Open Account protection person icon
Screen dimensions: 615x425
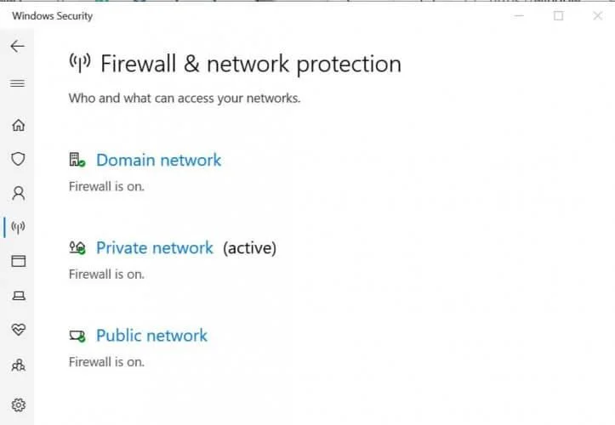[x=18, y=193]
